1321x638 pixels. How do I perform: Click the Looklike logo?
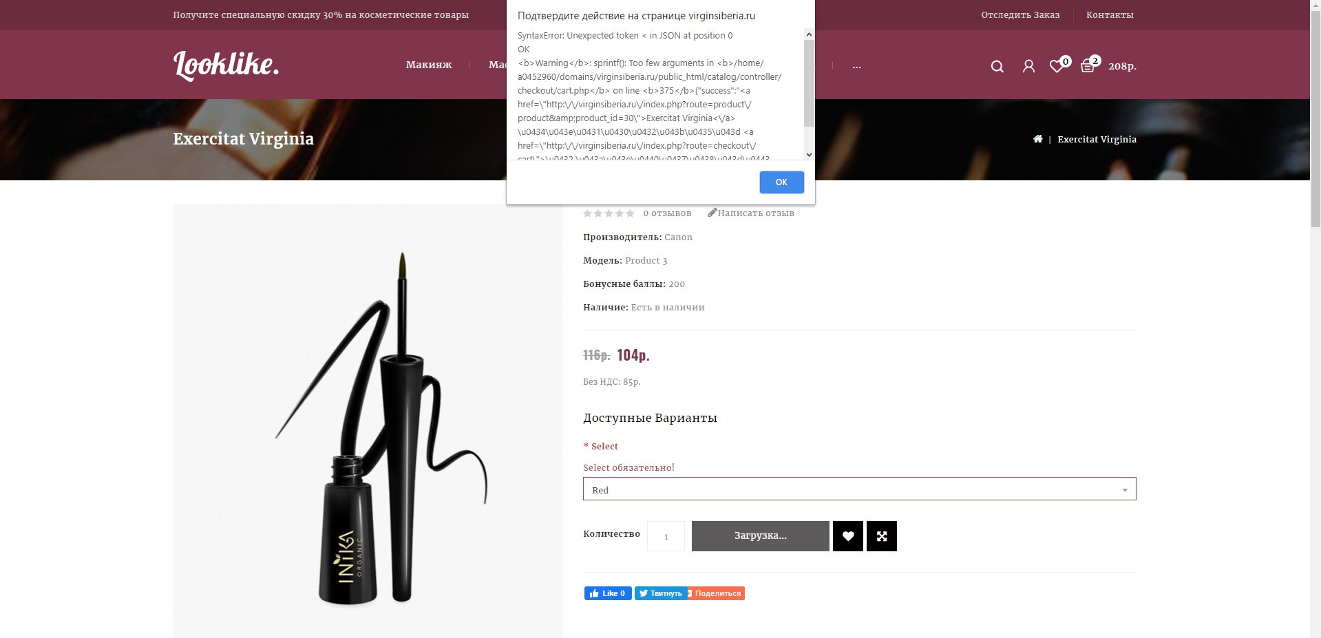click(226, 65)
